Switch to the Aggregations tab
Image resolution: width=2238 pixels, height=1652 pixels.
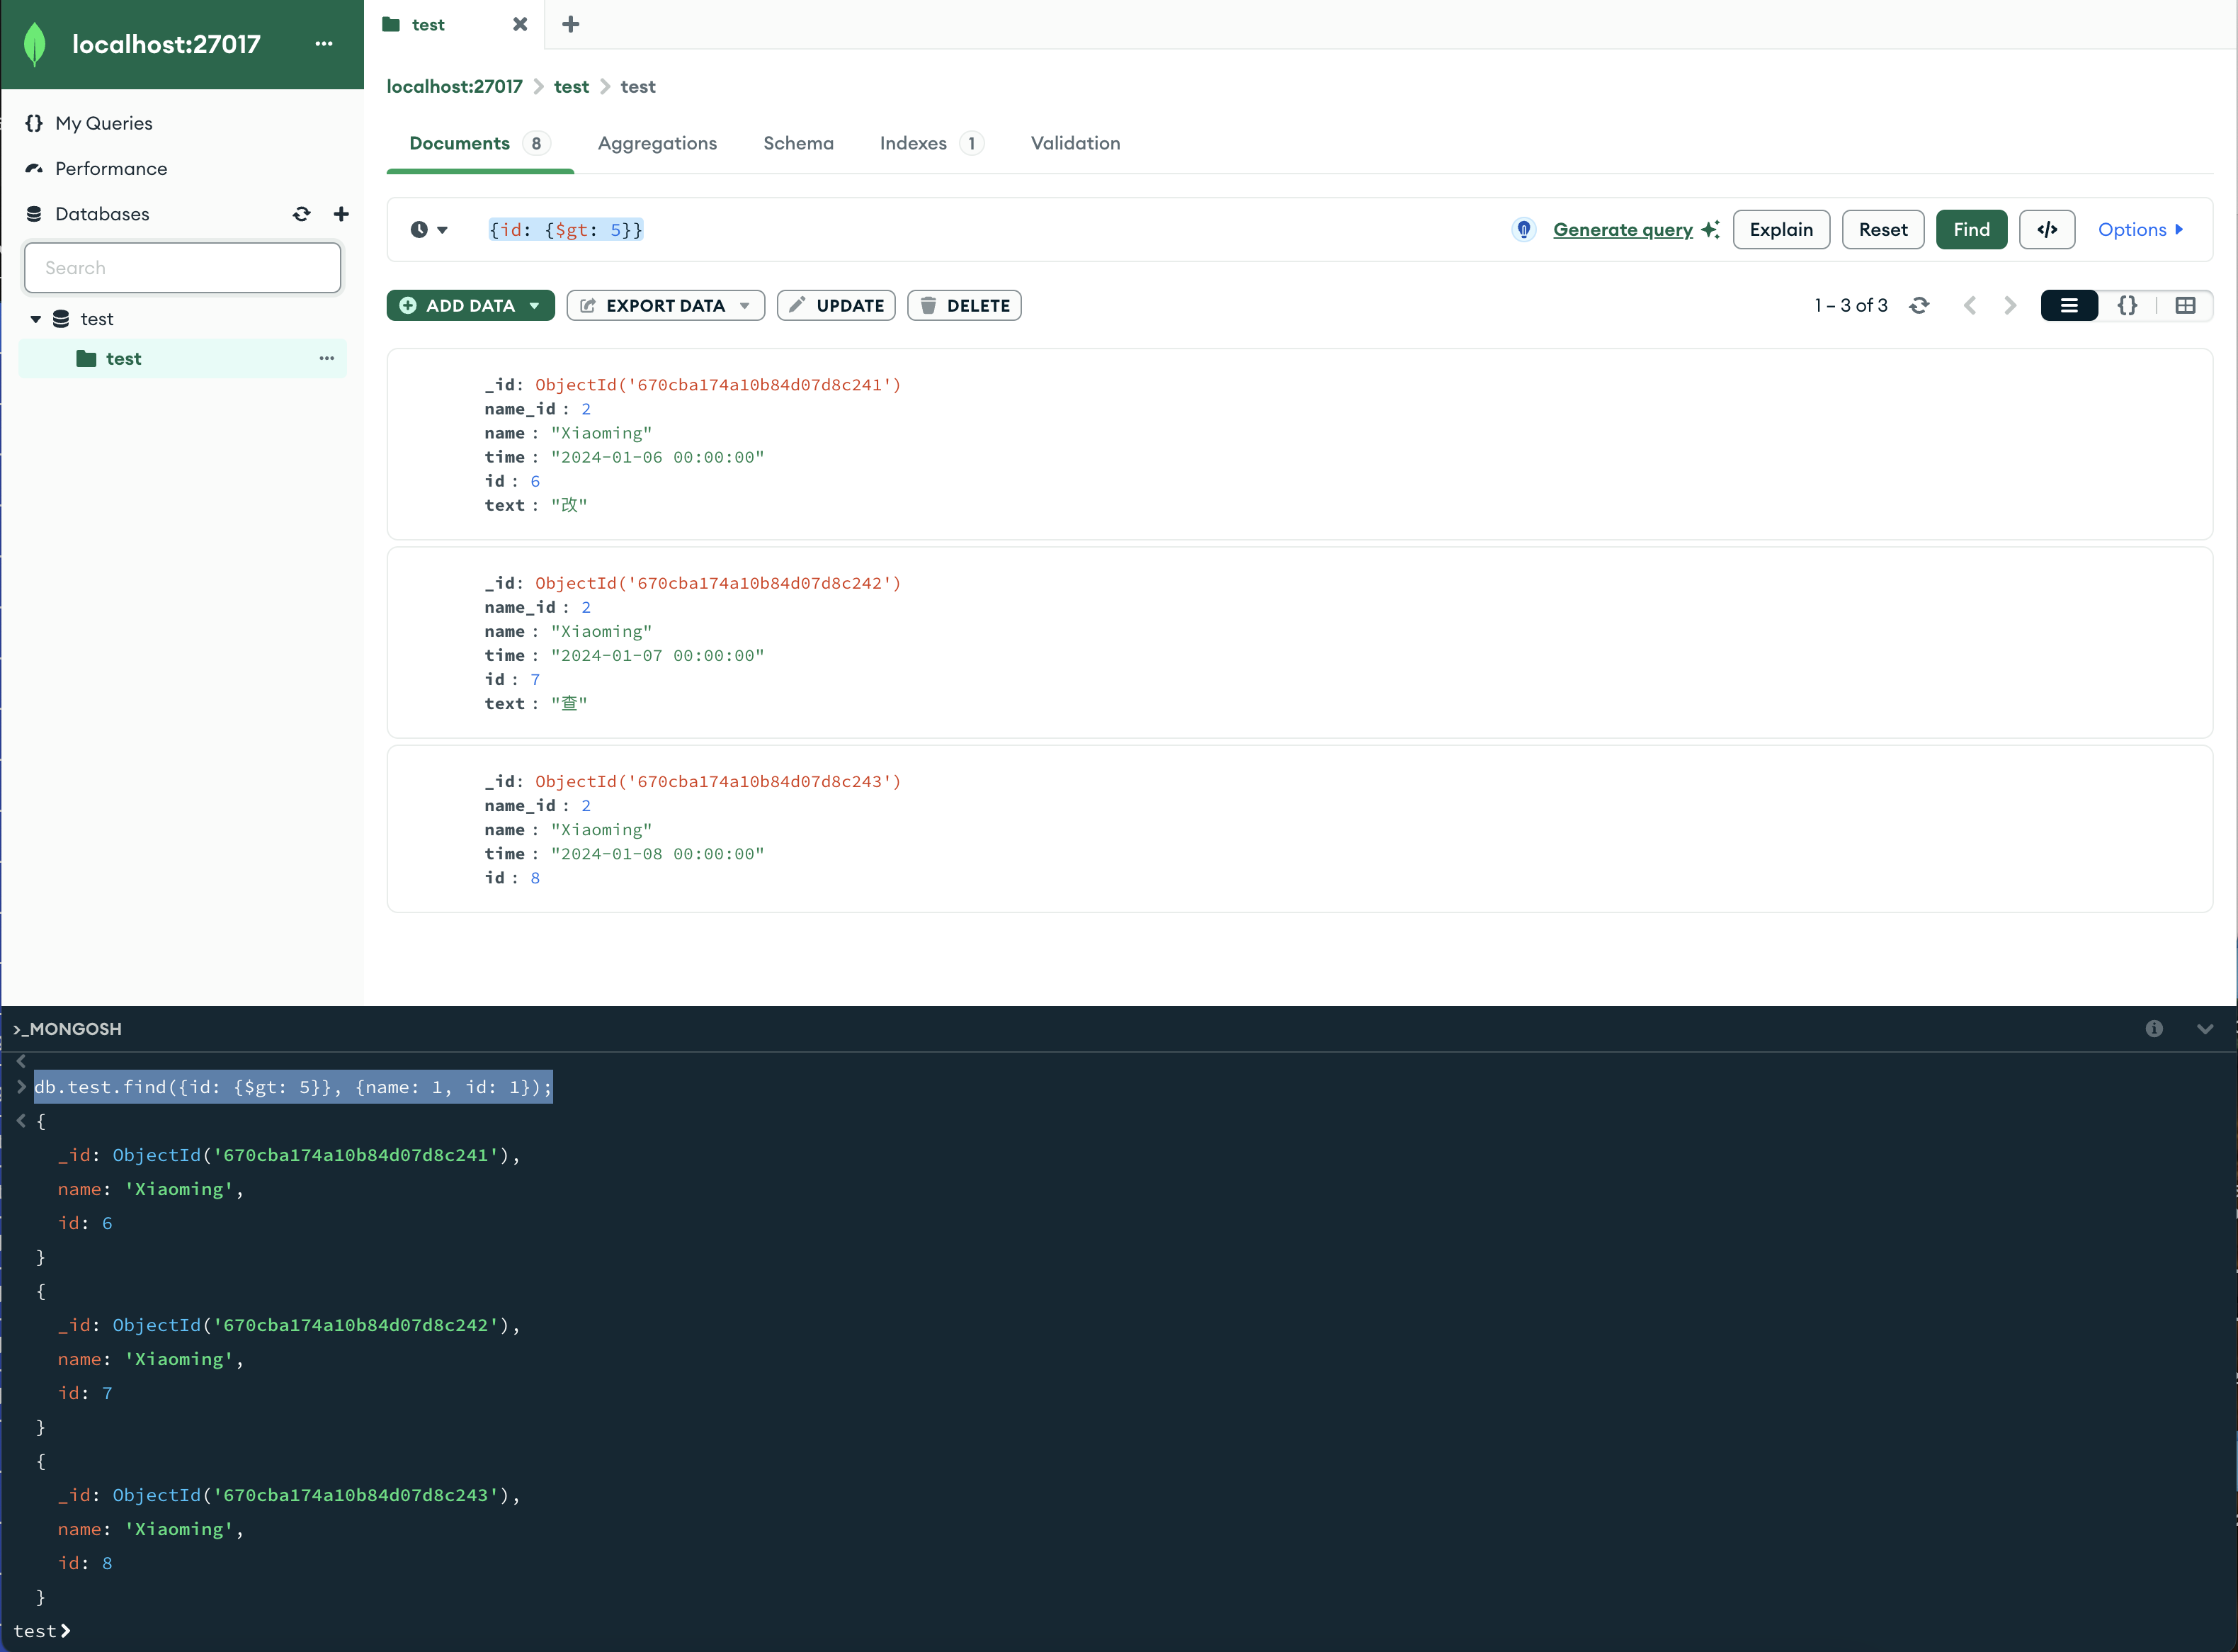click(657, 143)
